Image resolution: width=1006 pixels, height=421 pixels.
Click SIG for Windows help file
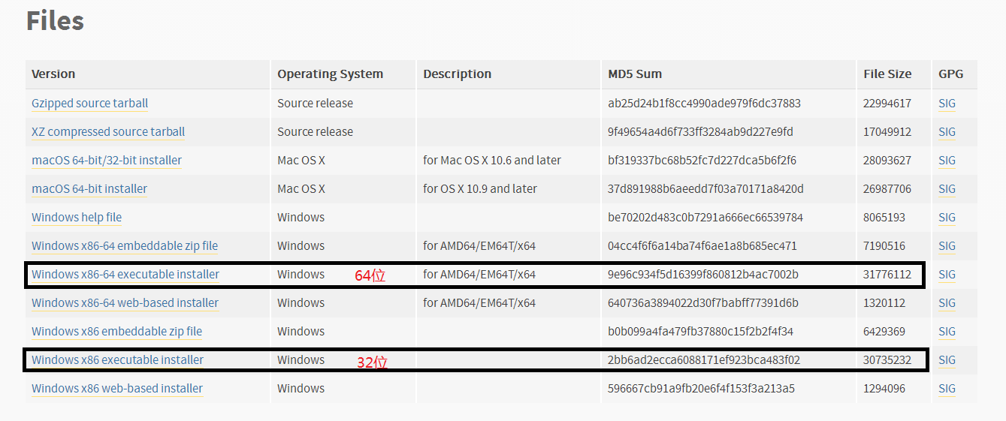pyautogui.click(x=947, y=218)
